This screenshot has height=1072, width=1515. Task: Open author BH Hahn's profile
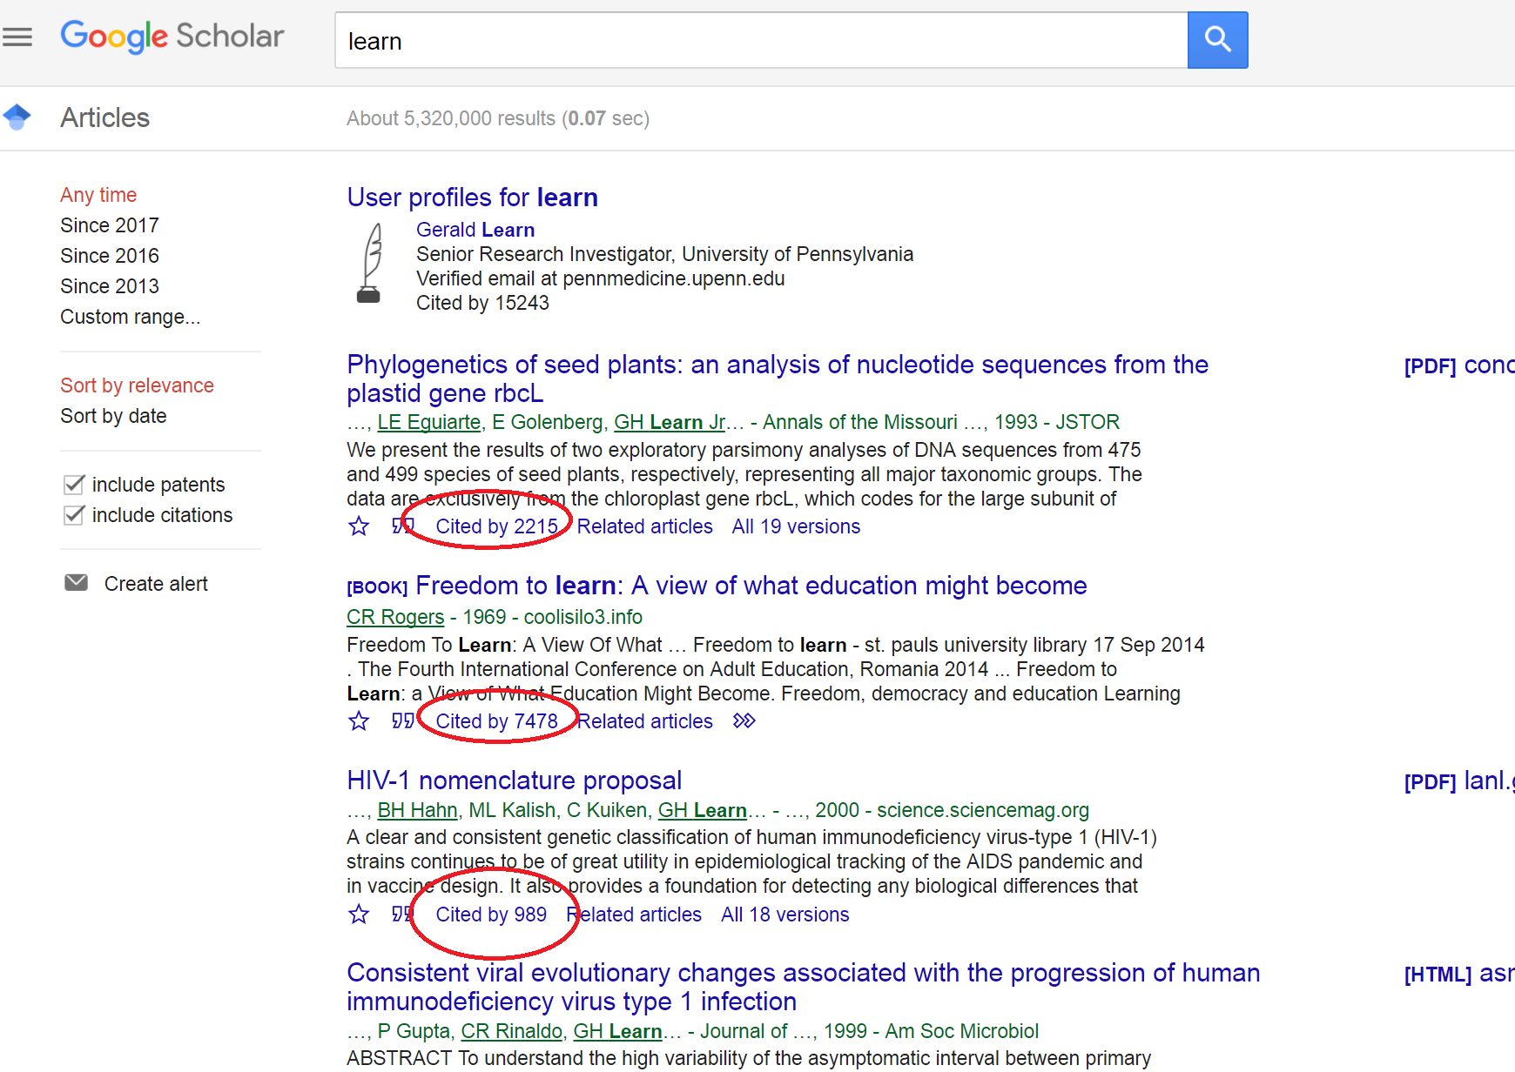418,810
